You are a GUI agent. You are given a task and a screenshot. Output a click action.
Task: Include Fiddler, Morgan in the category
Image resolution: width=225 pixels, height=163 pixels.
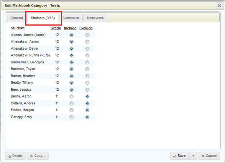72,110
